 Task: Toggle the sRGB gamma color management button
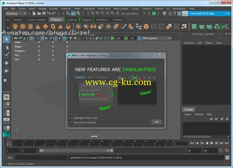coord(139,38)
